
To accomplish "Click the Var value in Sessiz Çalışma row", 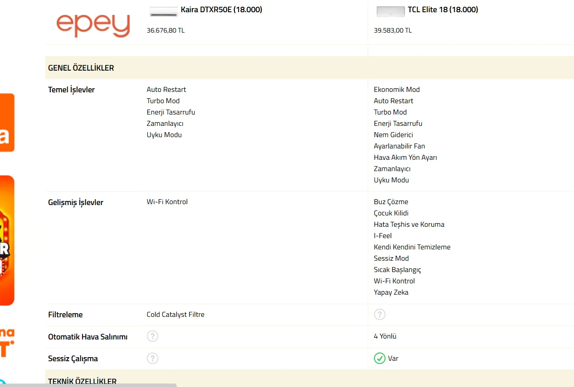I will [x=393, y=358].
